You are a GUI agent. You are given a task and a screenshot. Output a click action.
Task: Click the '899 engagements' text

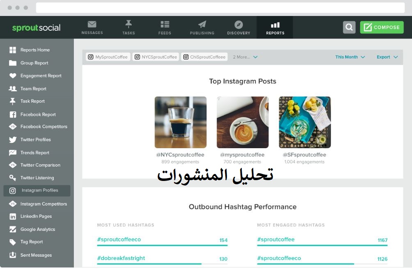pos(180,162)
